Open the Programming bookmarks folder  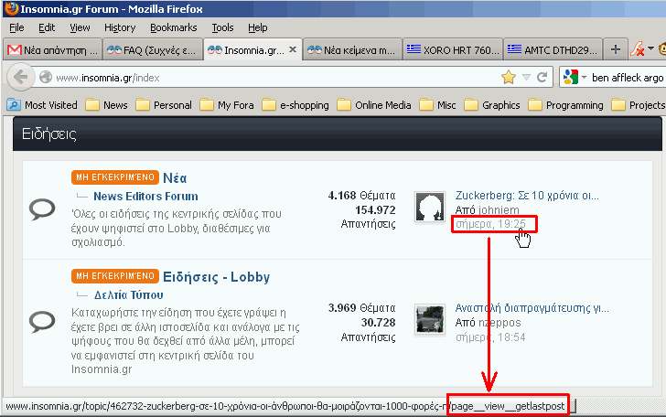click(565, 105)
